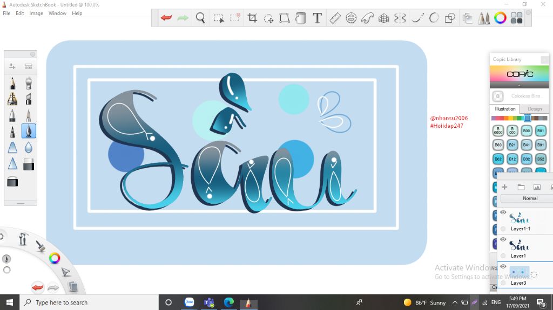Pick Copic color B32
This screenshot has height=310, width=553.
tap(526, 159)
